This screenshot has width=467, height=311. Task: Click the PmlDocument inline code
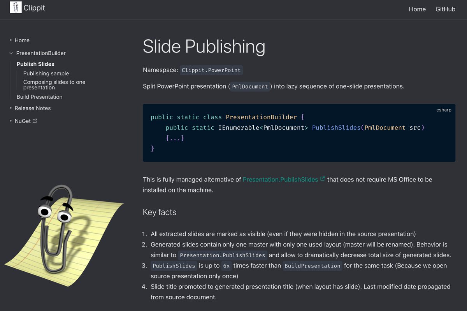(x=250, y=86)
